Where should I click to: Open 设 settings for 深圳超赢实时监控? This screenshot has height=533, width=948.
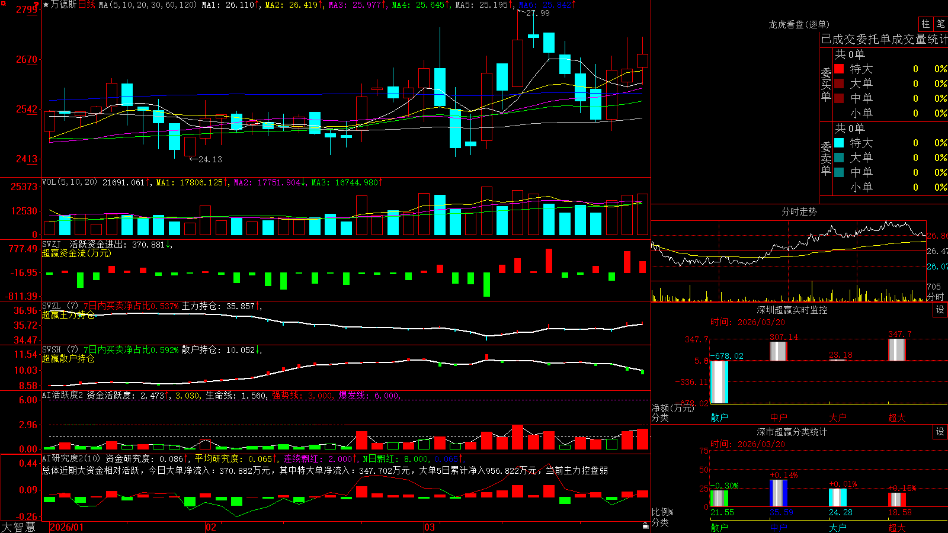coord(940,310)
